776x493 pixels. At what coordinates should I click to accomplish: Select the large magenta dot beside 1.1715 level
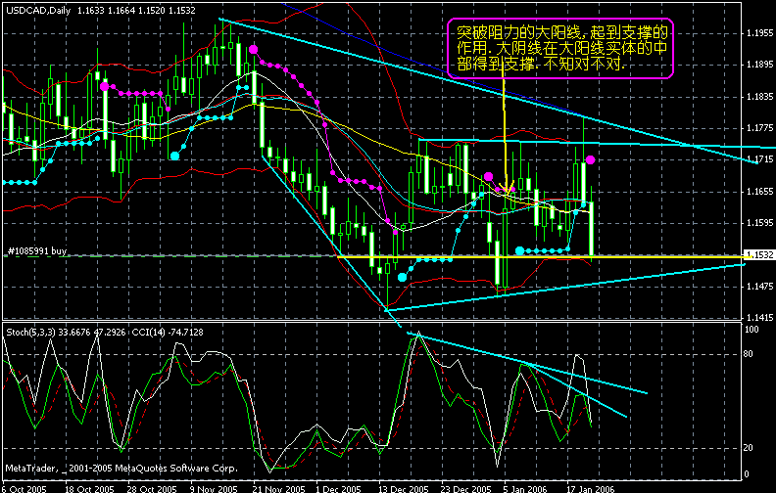click(590, 159)
